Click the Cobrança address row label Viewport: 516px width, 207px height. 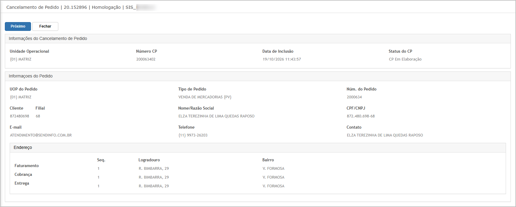(23, 174)
